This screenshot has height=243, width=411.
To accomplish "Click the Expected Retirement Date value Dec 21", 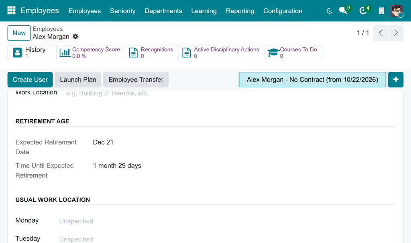I will tap(103, 142).
